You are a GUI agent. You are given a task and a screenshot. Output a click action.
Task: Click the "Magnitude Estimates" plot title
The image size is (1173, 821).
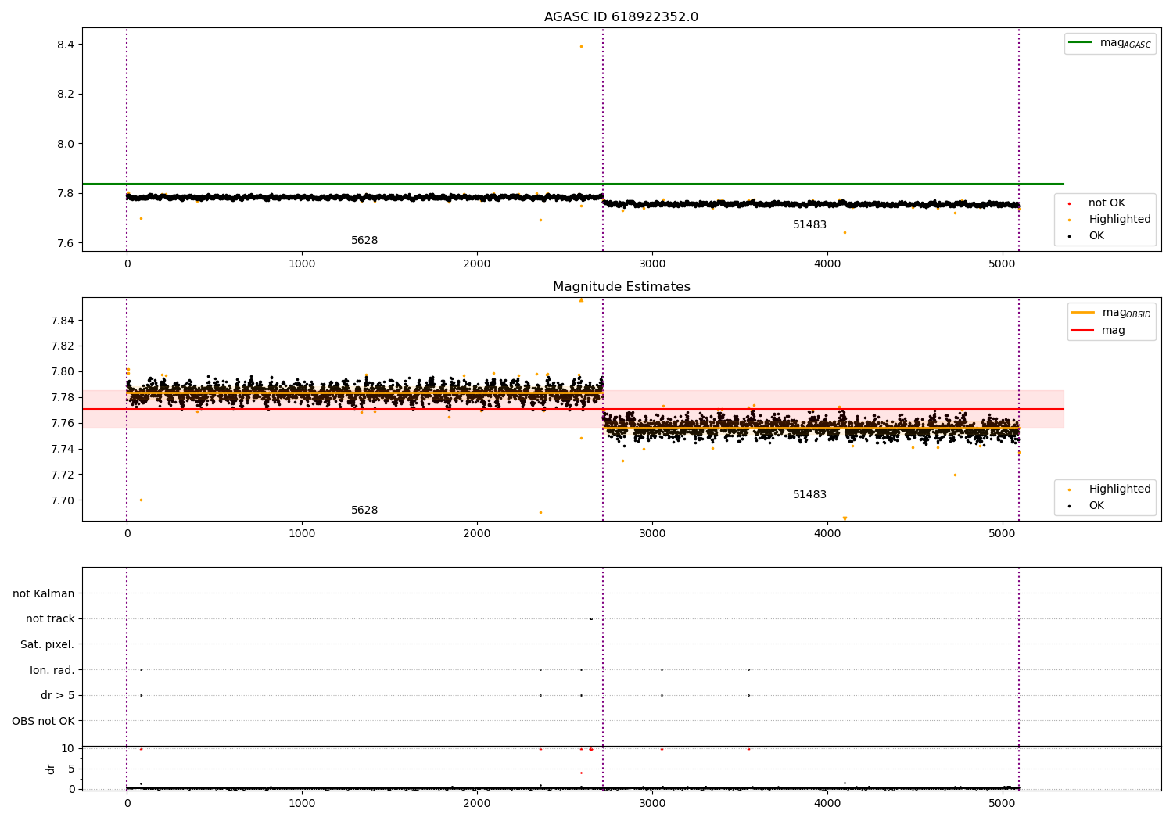tap(621, 287)
